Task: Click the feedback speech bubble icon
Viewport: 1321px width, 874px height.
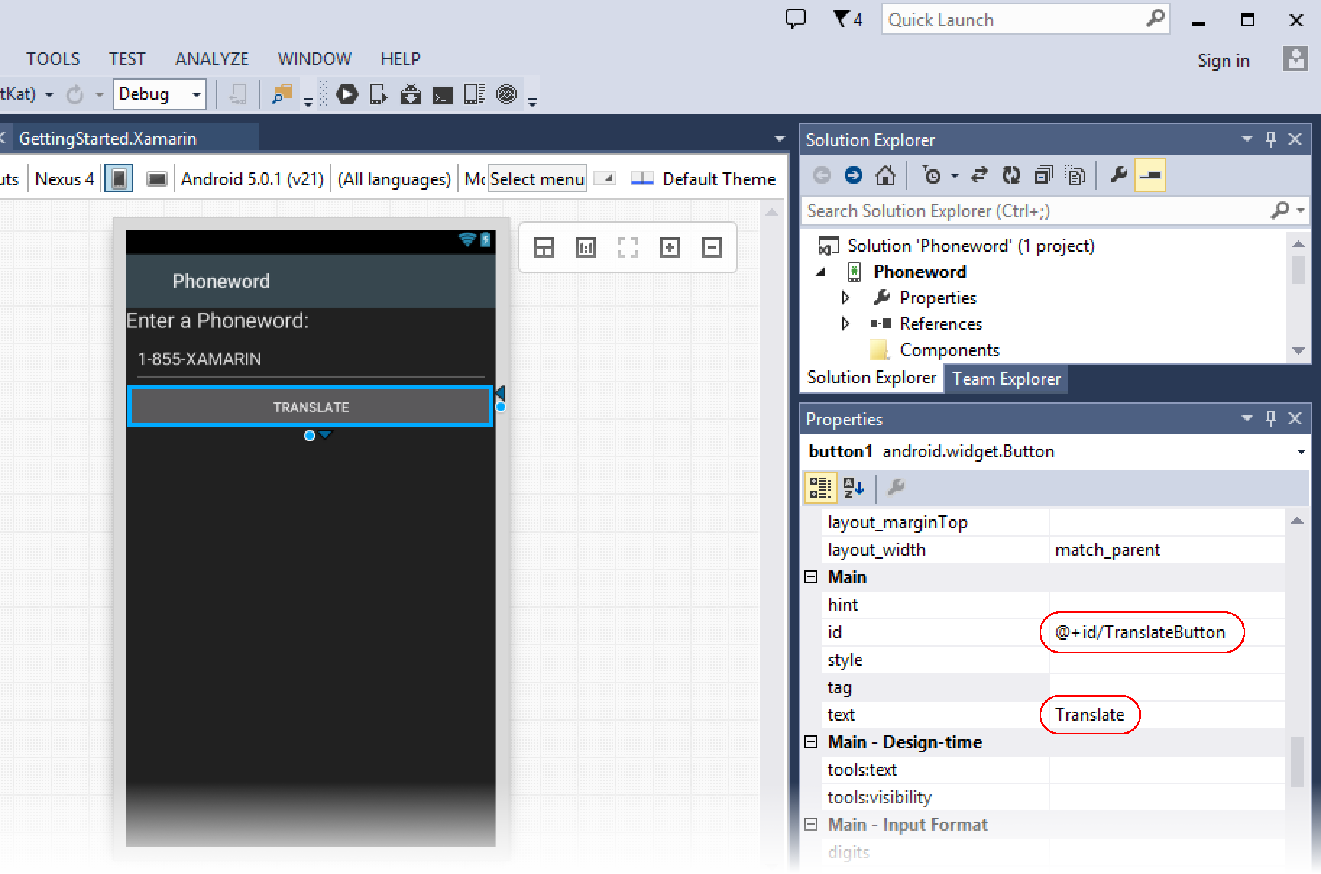Action: click(795, 19)
